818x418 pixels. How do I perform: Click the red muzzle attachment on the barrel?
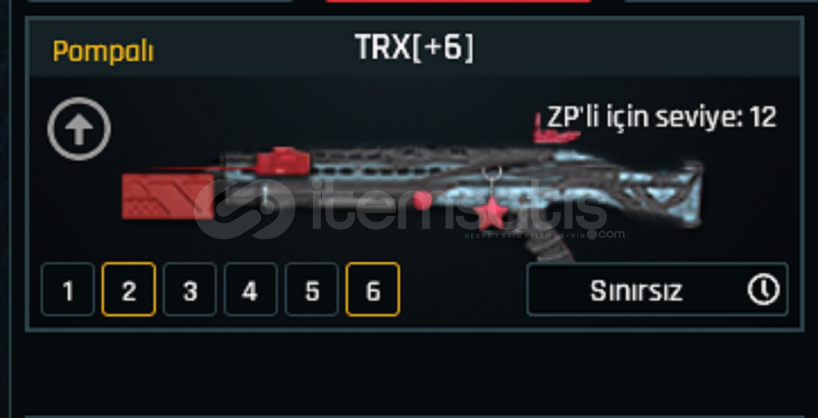coord(168,197)
